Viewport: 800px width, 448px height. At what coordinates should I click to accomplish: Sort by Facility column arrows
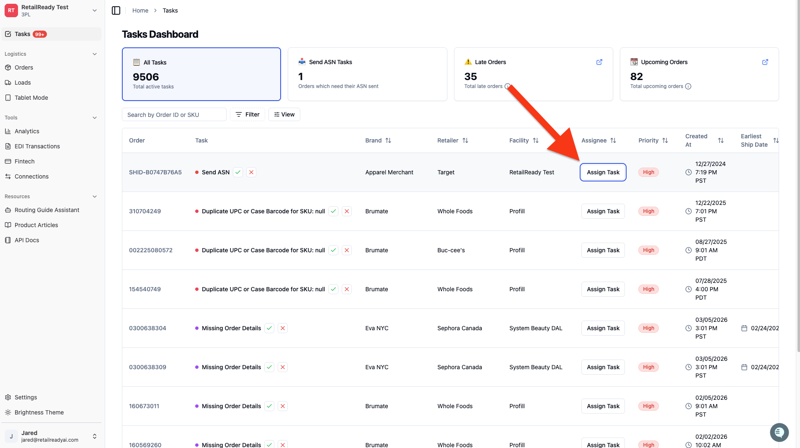coord(536,140)
